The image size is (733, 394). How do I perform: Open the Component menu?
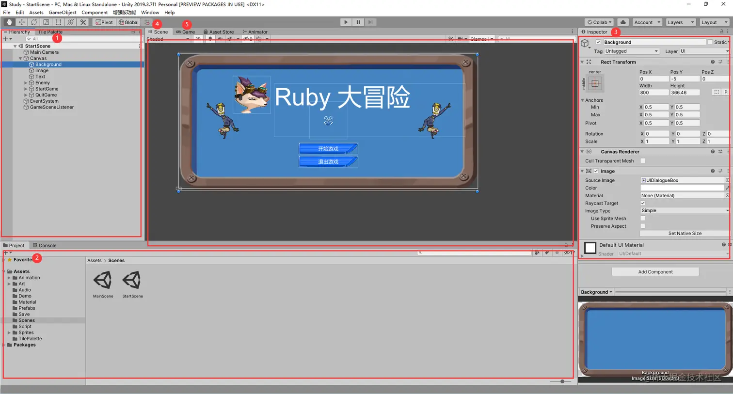(95, 13)
